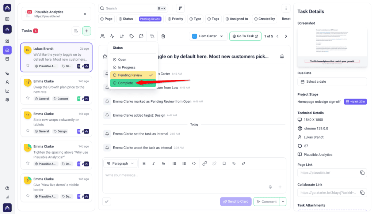
Task: Toggle italic formatting
Action: 154,164
